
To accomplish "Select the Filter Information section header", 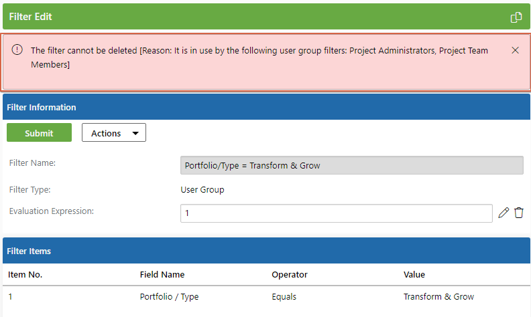I will click(x=266, y=107).
